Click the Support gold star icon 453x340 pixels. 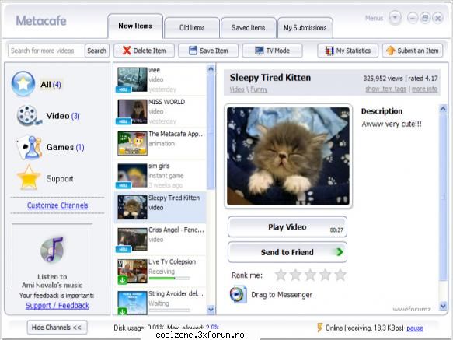coord(28,177)
